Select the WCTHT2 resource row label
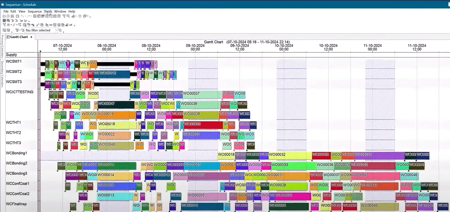The height and width of the screenshot is (212, 450). tap(13, 133)
